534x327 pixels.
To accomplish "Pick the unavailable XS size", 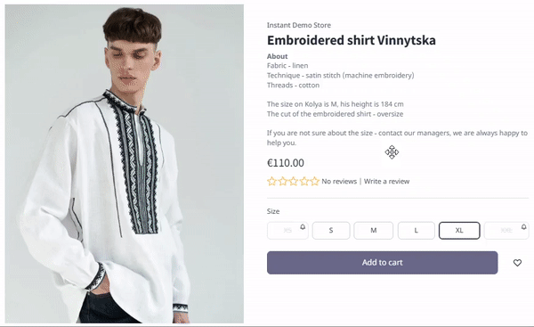I will click(287, 231).
